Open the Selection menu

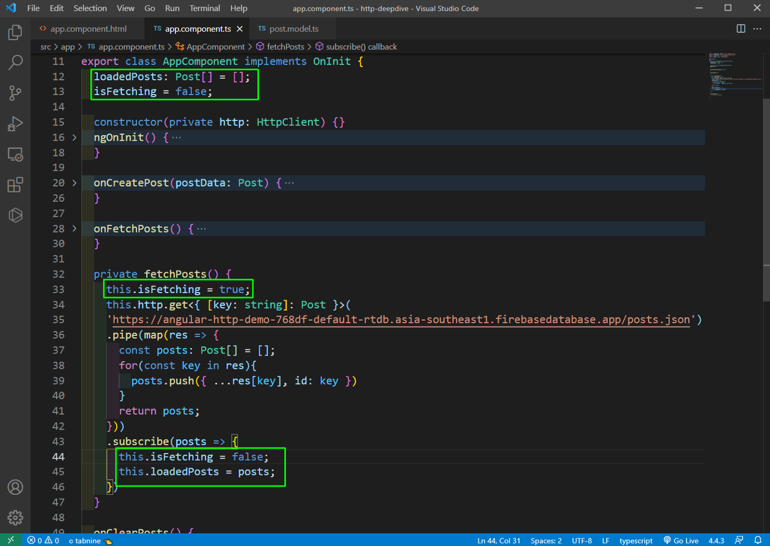click(x=90, y=8)
